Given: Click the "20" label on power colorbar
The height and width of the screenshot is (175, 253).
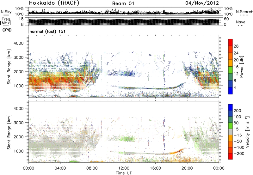Looking at the screenshot, I should point(236,60).
